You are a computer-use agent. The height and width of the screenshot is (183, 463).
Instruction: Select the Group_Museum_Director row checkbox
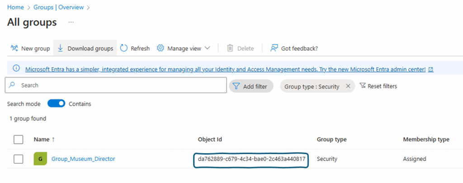click(x=19, y=159)
